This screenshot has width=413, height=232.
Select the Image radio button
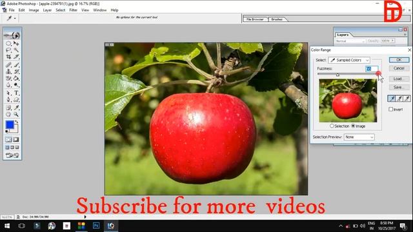pos(354,126)
